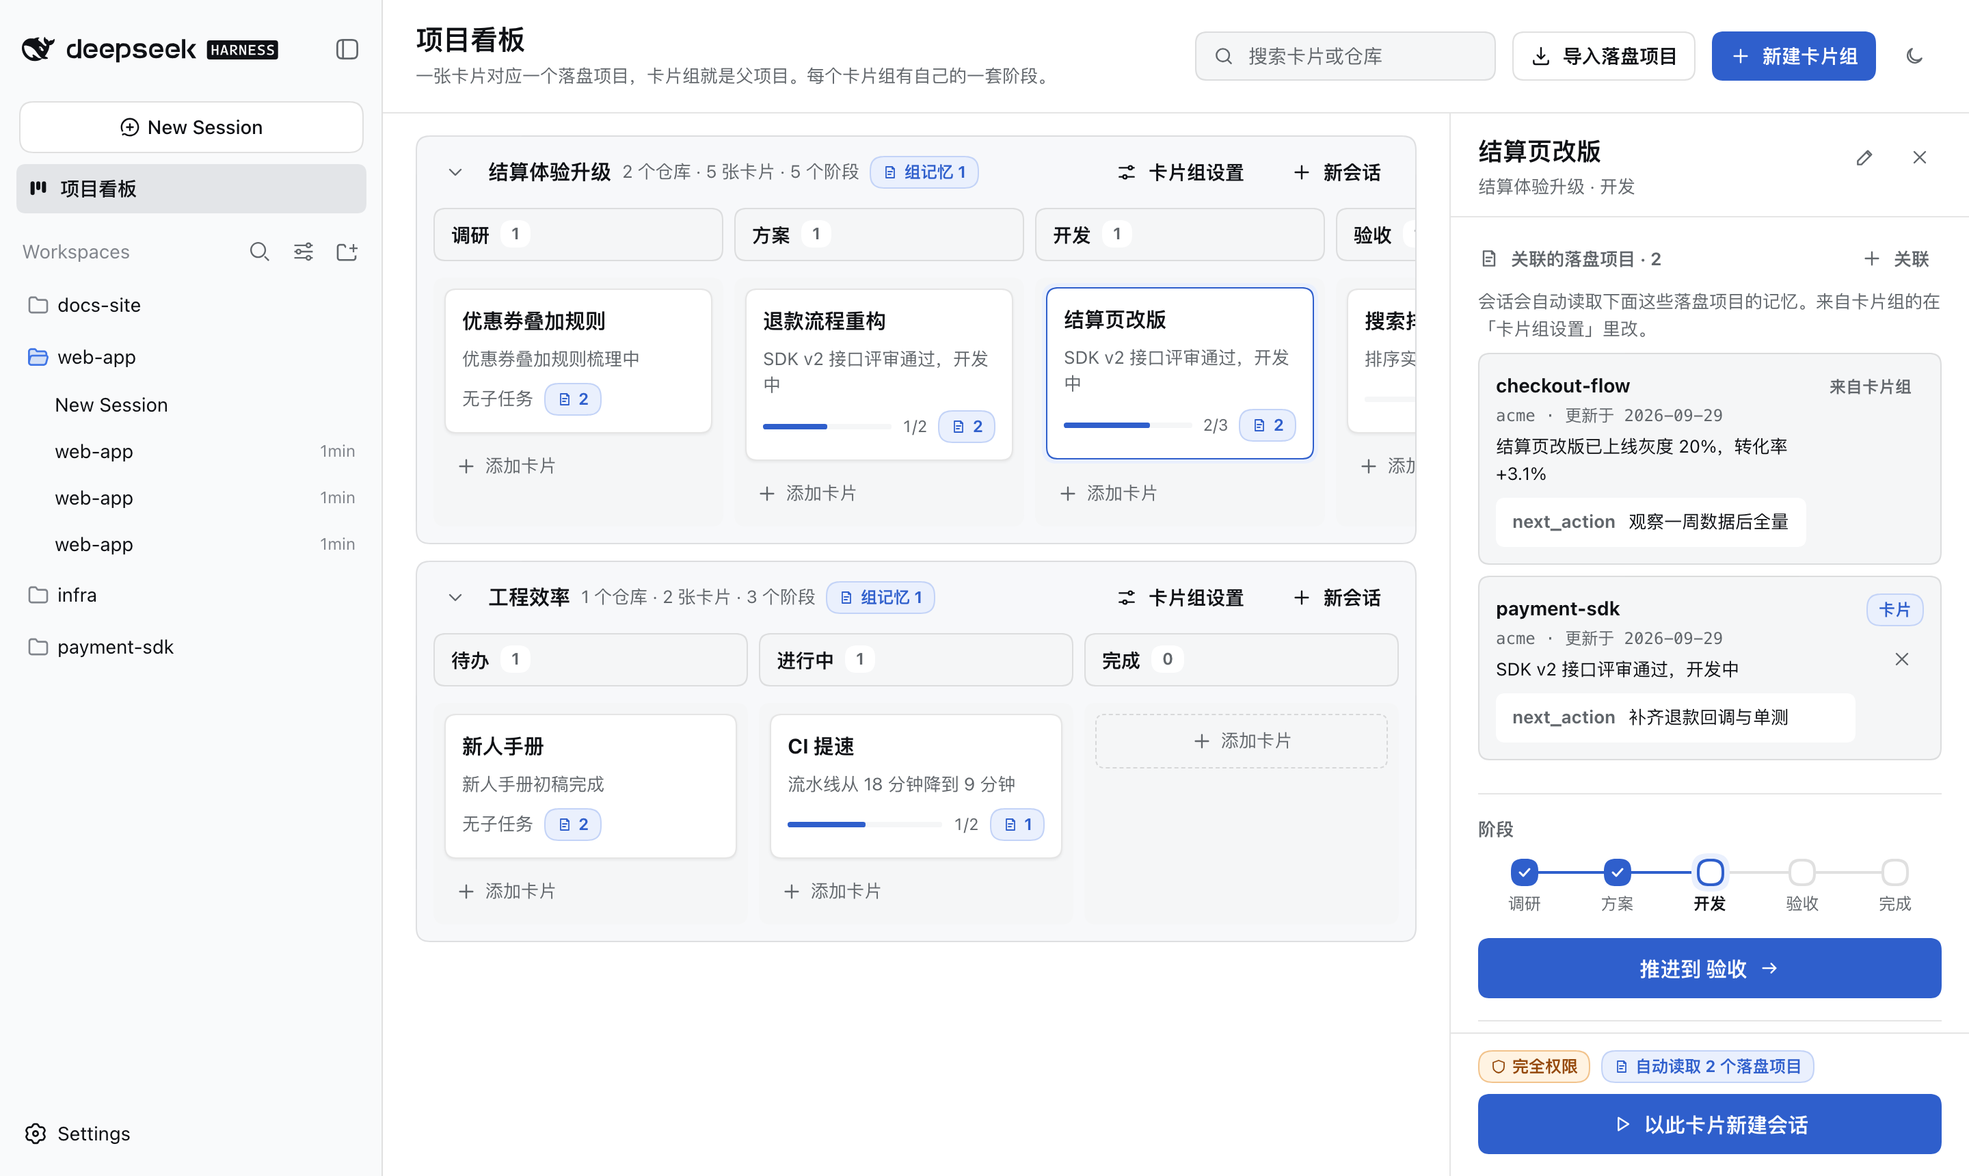This screenshot has height=1176, width=1969.
Task: Start 新会话 in 结算体验升级 group
Action: (x=1337, y=172)
